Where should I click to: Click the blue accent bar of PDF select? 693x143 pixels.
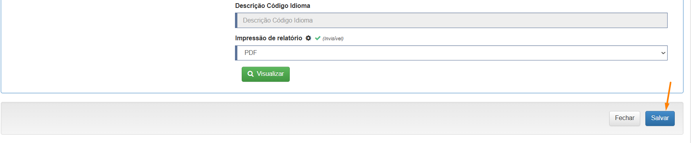pos(236,53)
